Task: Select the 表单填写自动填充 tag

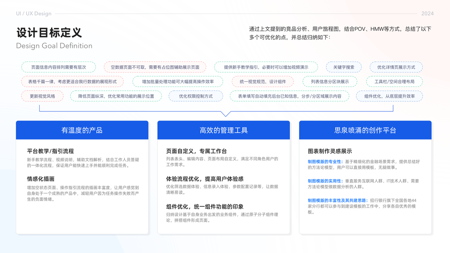Action: [290, 96]
